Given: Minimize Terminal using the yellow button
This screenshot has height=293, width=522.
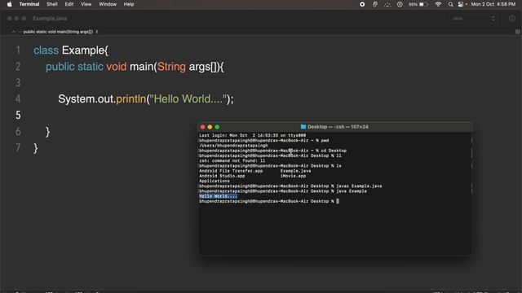Looking at the screenshot, I should click(210, 127).
